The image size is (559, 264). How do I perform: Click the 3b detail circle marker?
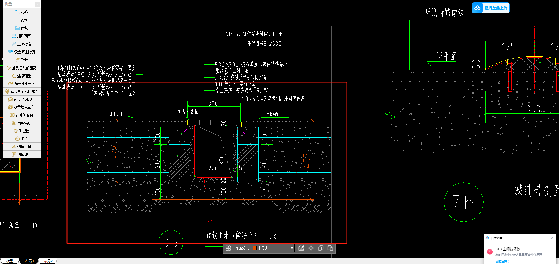pos(171,242)
